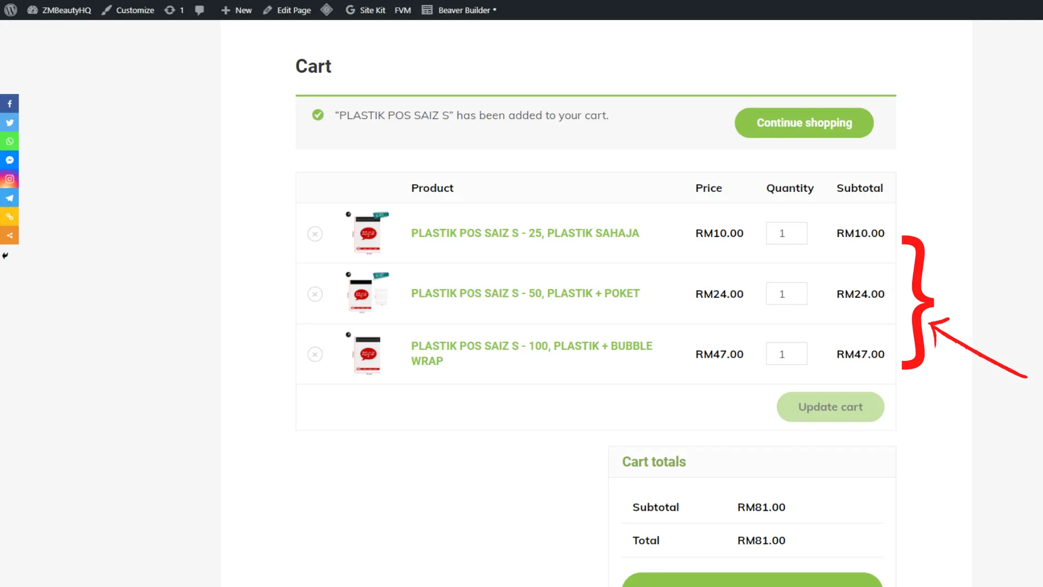
Task: Click the Cart totals heading
Action: pos(654,461)
